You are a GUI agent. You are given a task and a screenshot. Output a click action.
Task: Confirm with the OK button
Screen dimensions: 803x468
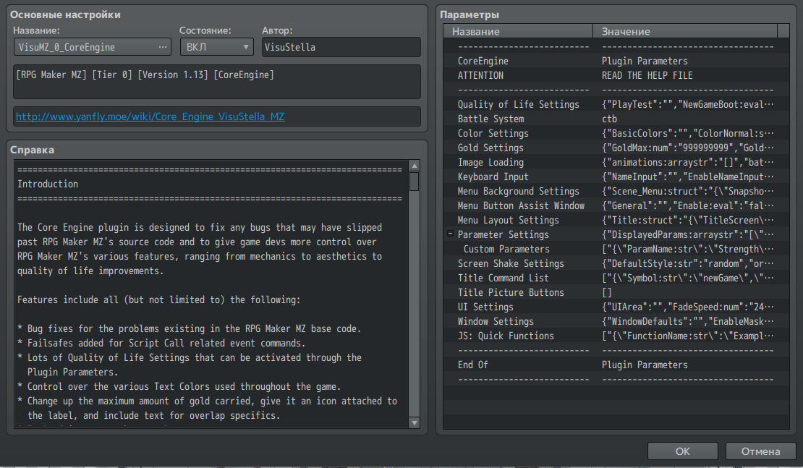point(683,451)
